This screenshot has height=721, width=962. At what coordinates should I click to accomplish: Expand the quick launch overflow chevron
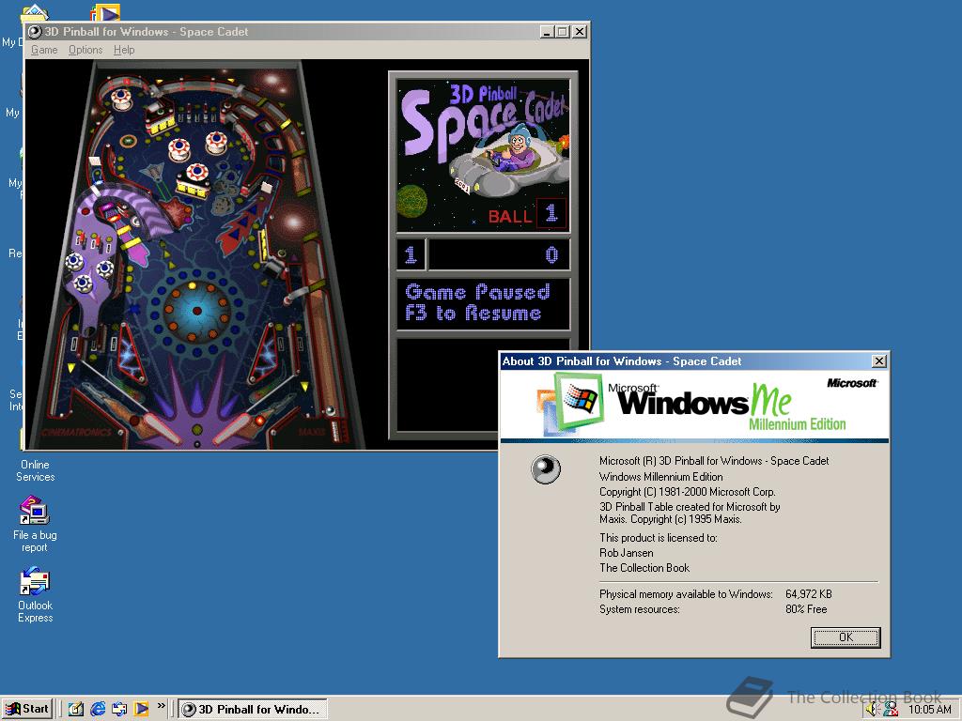click(x=162, y=706)
